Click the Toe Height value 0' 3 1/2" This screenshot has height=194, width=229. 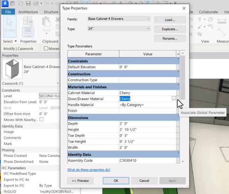148,142
